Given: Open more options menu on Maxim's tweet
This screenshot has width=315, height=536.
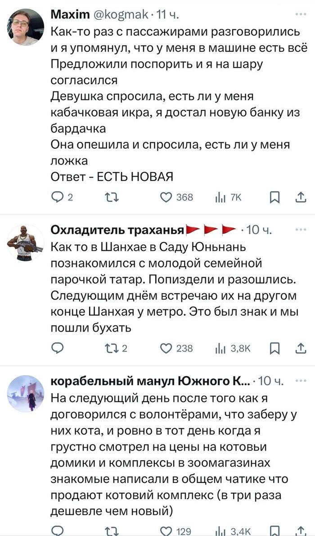Looking at the screenshot, I should (x=300, y=15).
